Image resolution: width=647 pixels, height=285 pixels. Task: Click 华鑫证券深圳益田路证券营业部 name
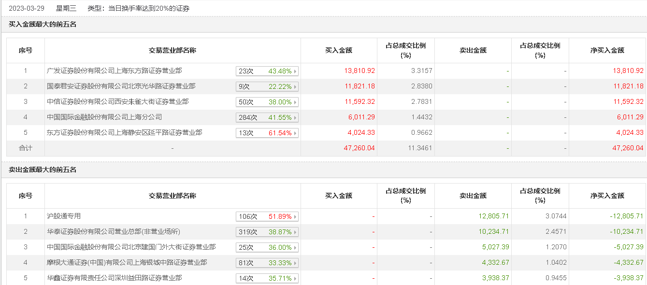pos(114,278)
